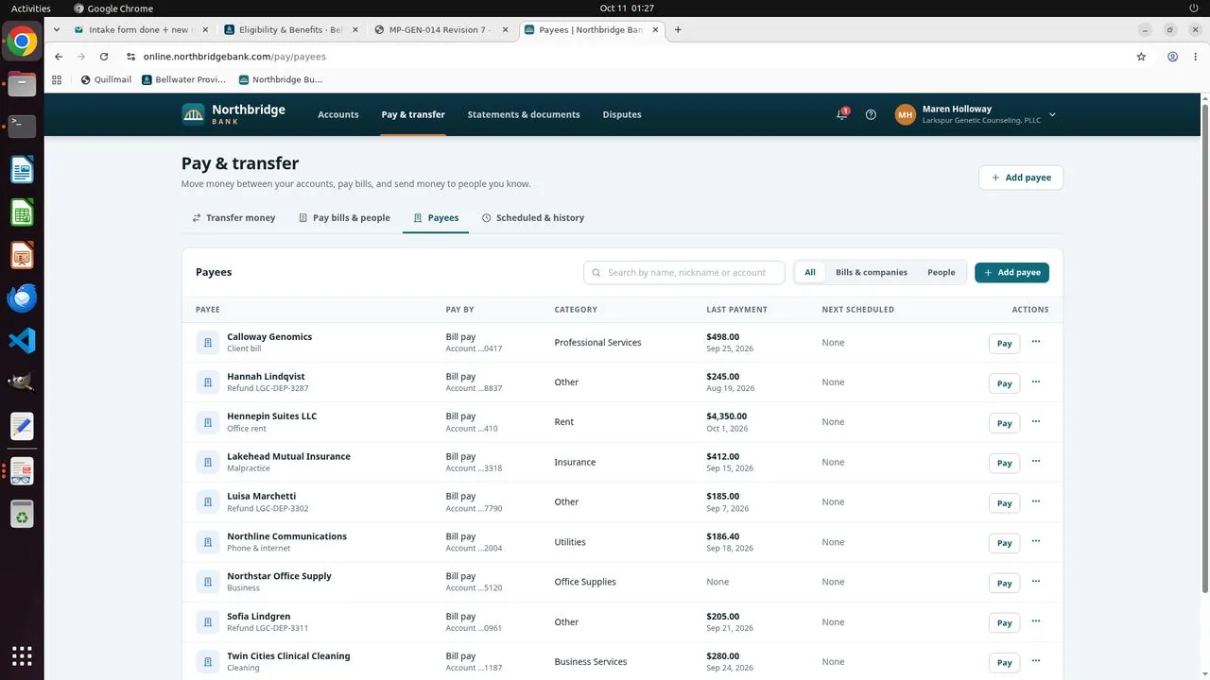The image size is (1210, 680).
Task: Open more actions for Hennepin Suites LLC
Action: pos(1036,421)
